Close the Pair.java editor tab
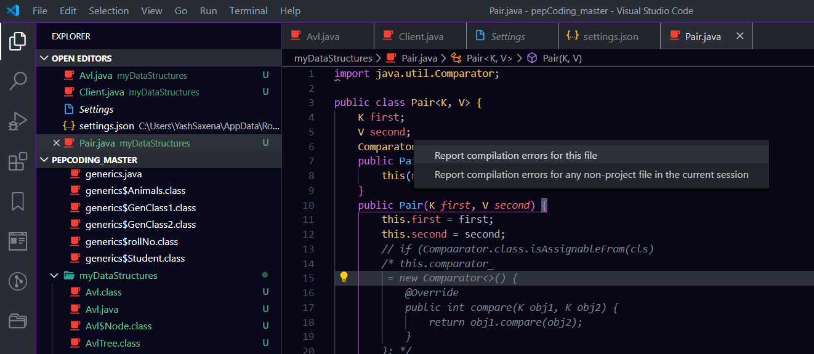This screenshot has height=354, width=814. [740, 36]
